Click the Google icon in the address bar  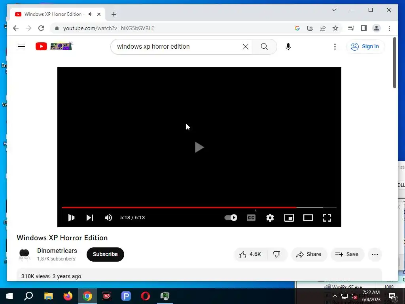pos(297,28)
